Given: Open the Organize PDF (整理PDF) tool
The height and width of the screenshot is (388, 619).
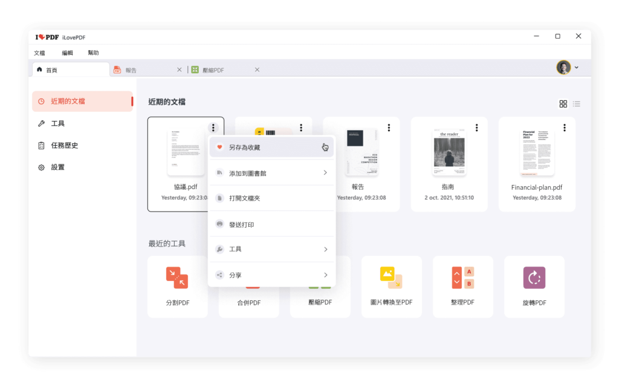Looking at the screenshot, I should click(x=462, y=286).
